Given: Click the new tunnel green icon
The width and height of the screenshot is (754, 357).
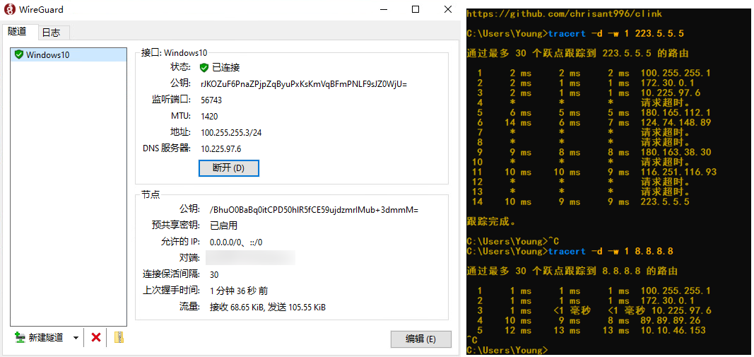Looking at the screenshot, I should [20, 337].
